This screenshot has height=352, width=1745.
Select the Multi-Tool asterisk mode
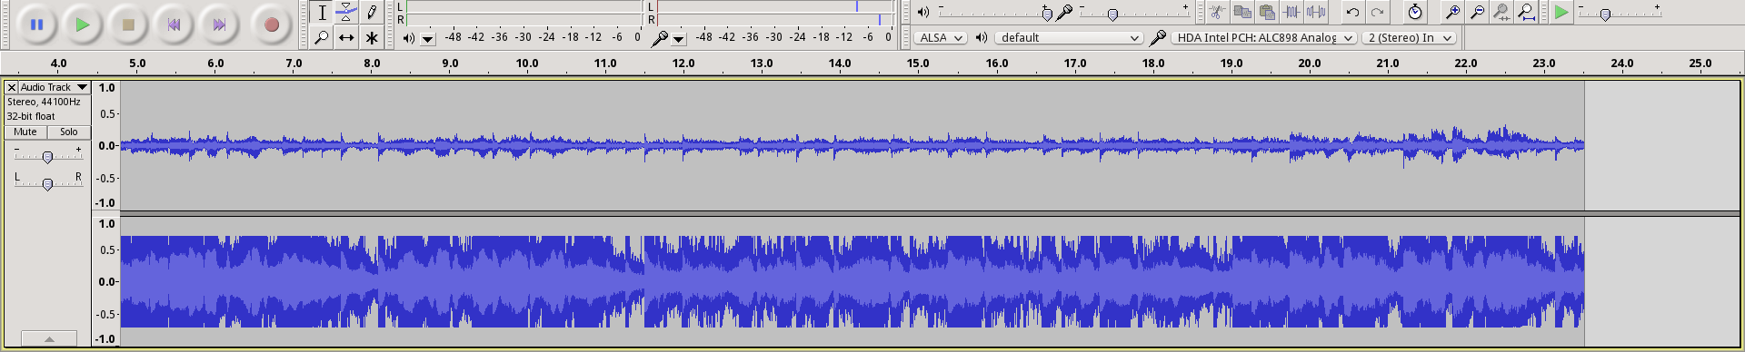[x=371, y=37]
